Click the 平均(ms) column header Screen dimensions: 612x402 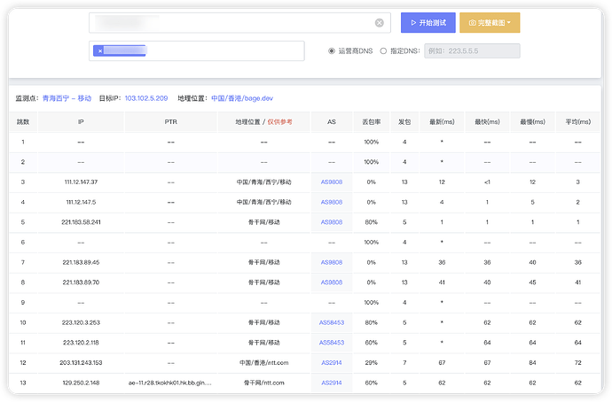coord(578,122)
